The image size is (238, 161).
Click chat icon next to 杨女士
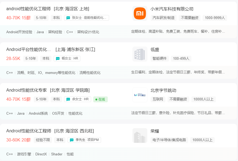click(x=58, y=59)
